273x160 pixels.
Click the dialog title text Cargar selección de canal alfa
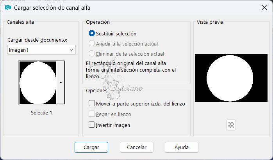click(52, 8)
